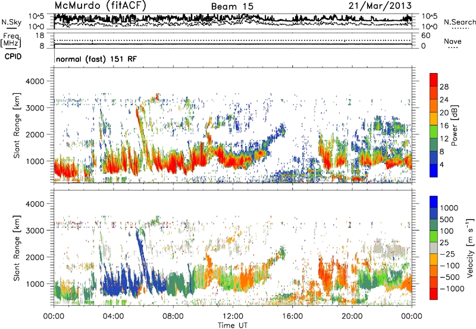This screenshot has width=476, height=329.
Task: Select the normal (fast) 151 RF text
Action: (96, 59)
